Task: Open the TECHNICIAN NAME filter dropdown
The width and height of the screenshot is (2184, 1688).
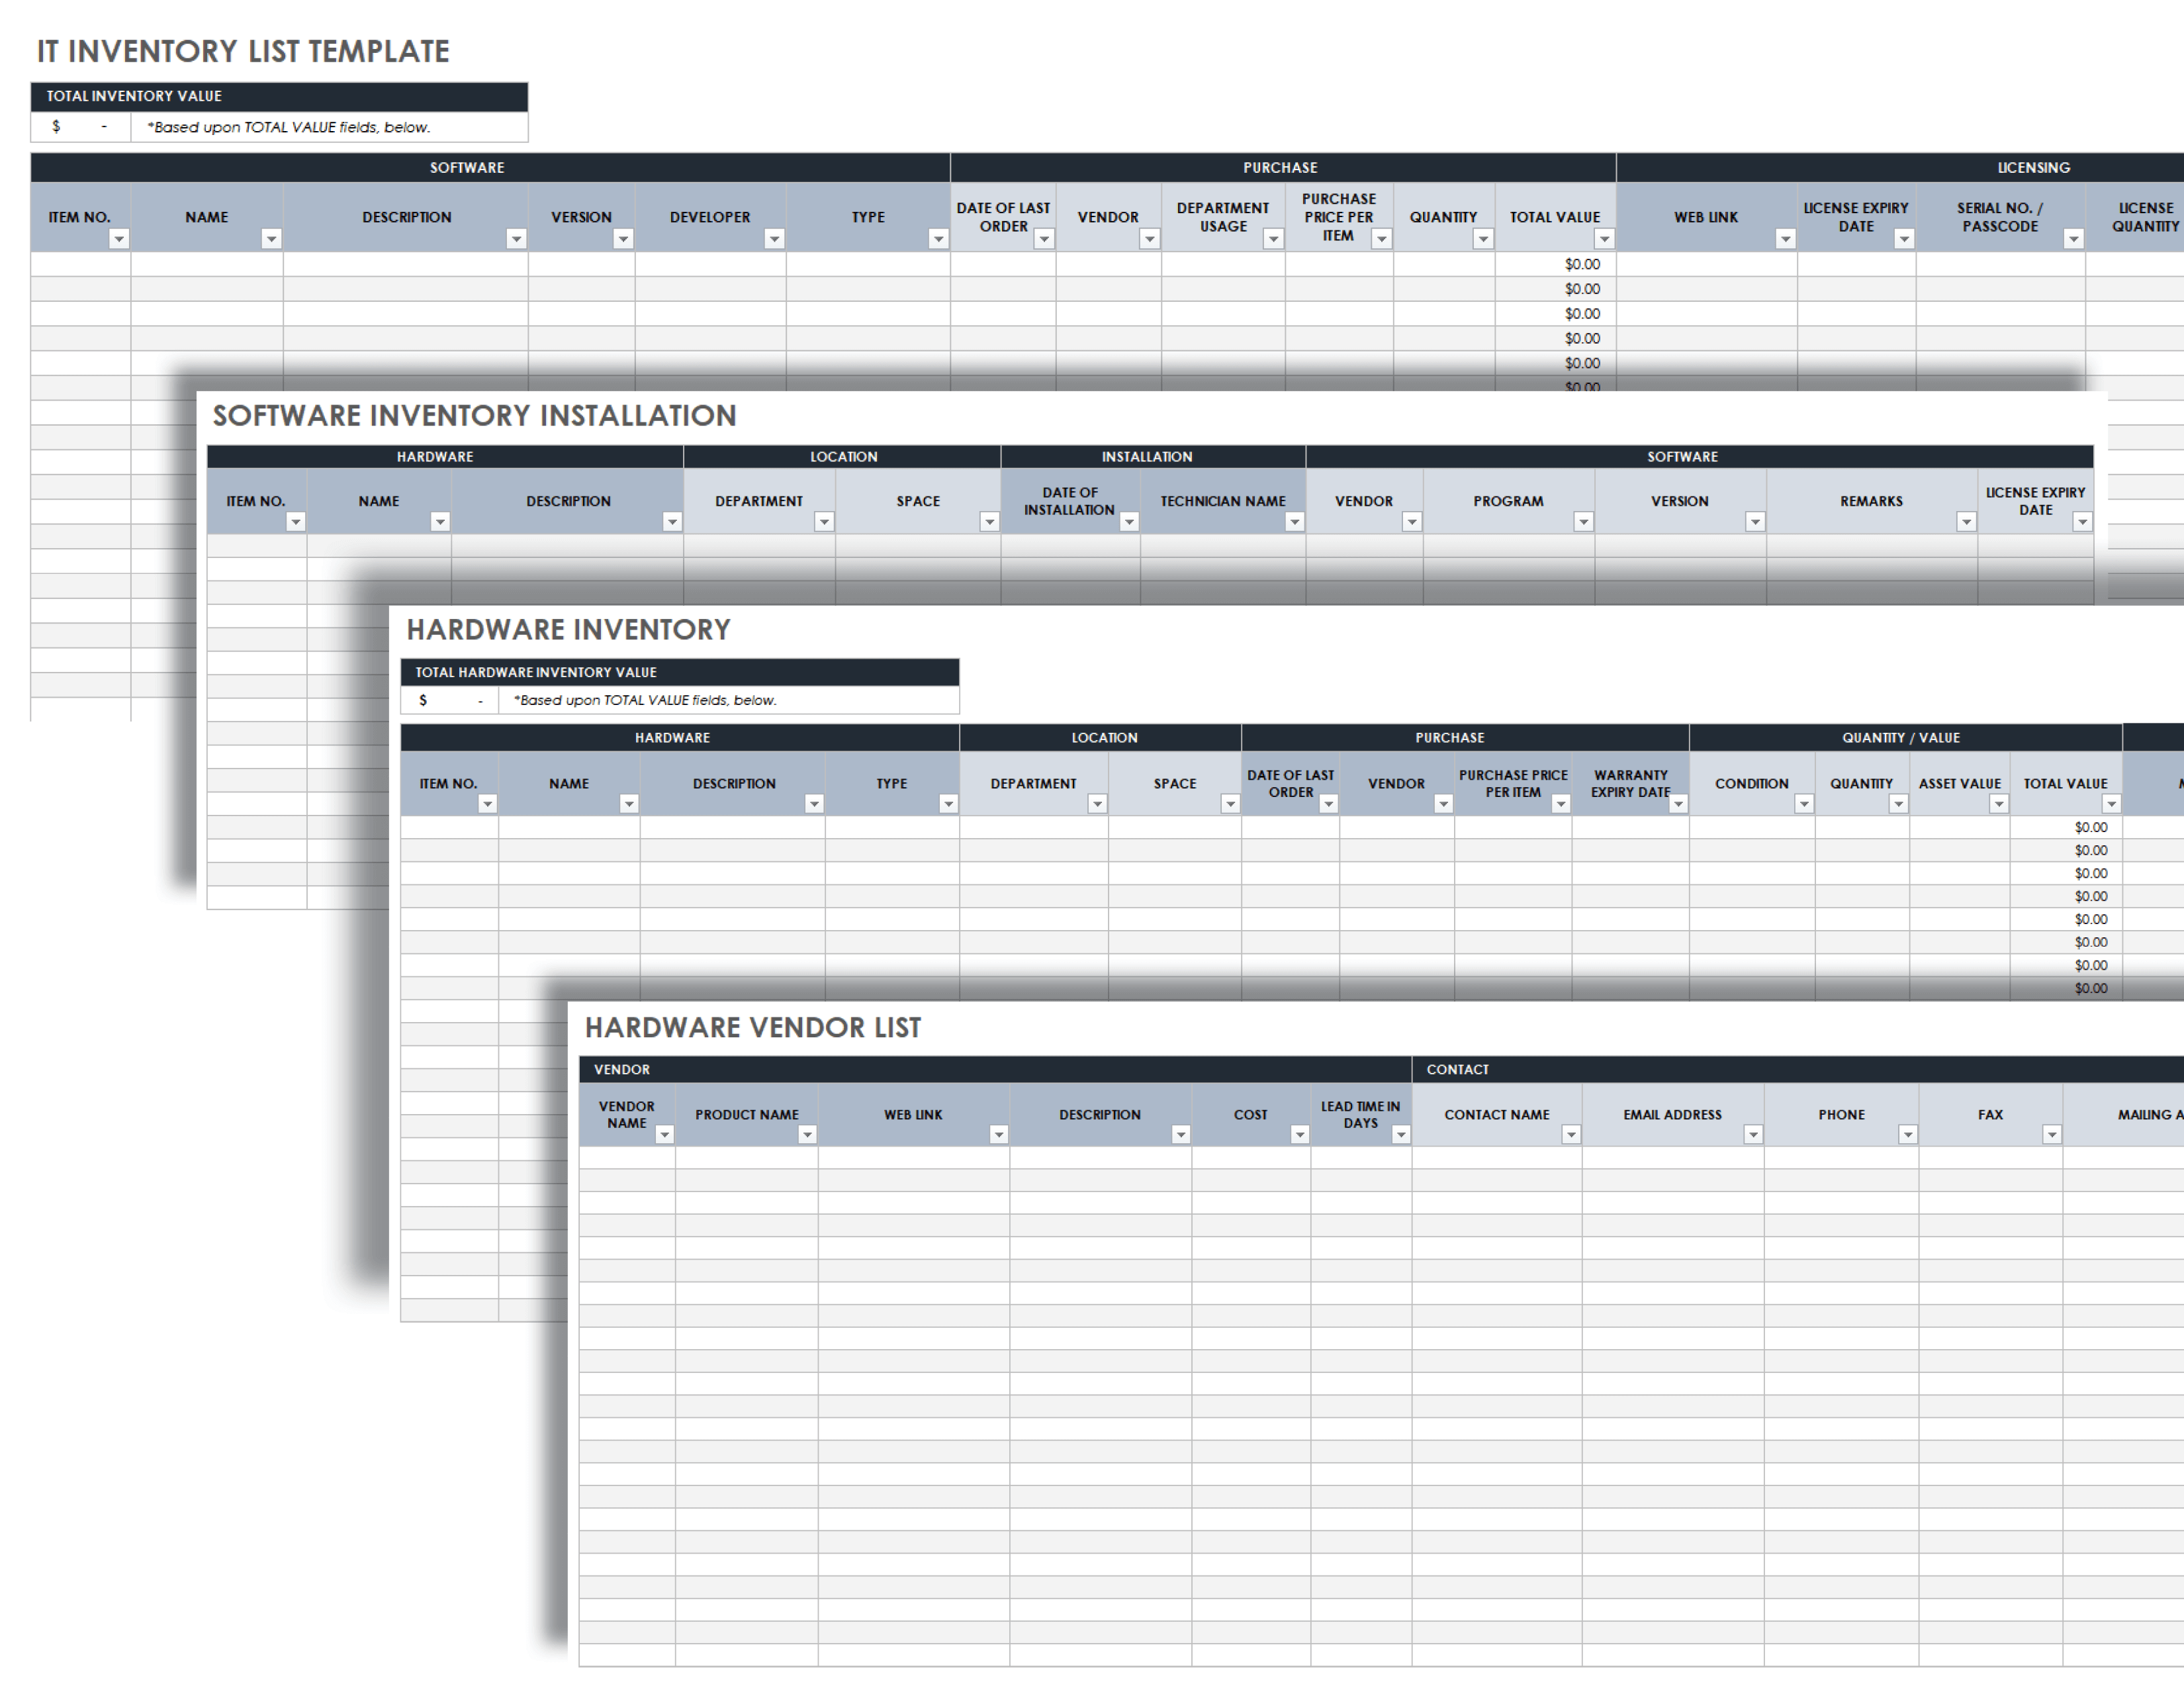Action: click(x=1294, y=522)
